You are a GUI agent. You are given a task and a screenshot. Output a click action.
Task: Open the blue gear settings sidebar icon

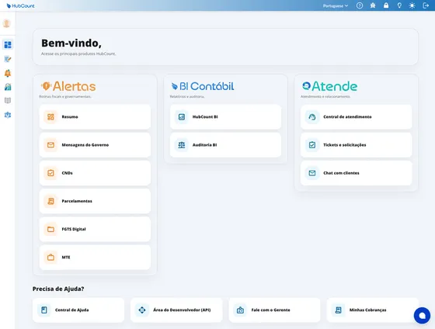8,115
